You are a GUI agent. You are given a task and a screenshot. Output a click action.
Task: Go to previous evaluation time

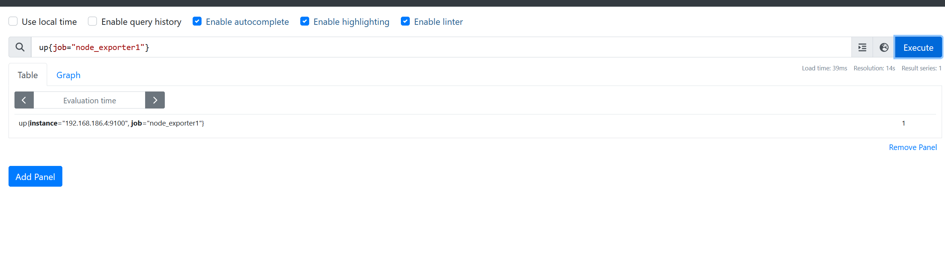click(x=24, y=100)
